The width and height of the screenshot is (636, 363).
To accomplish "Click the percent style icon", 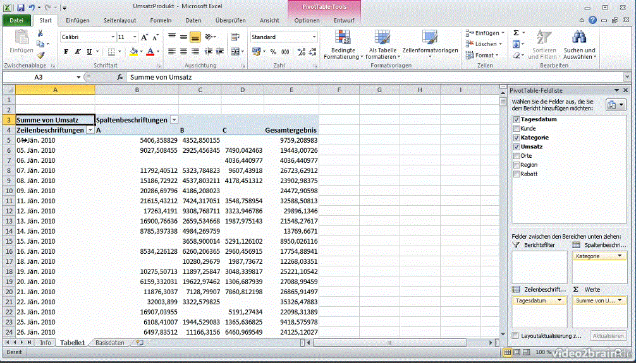I will 273,52.
